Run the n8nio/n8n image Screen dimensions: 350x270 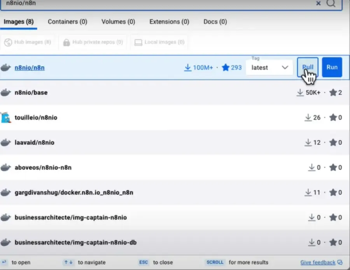point(332,67)
